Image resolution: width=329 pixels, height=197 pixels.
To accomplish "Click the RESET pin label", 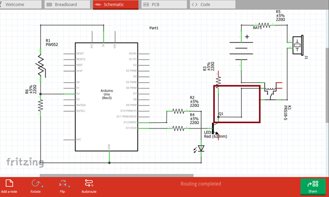I will tap(80, 54).
